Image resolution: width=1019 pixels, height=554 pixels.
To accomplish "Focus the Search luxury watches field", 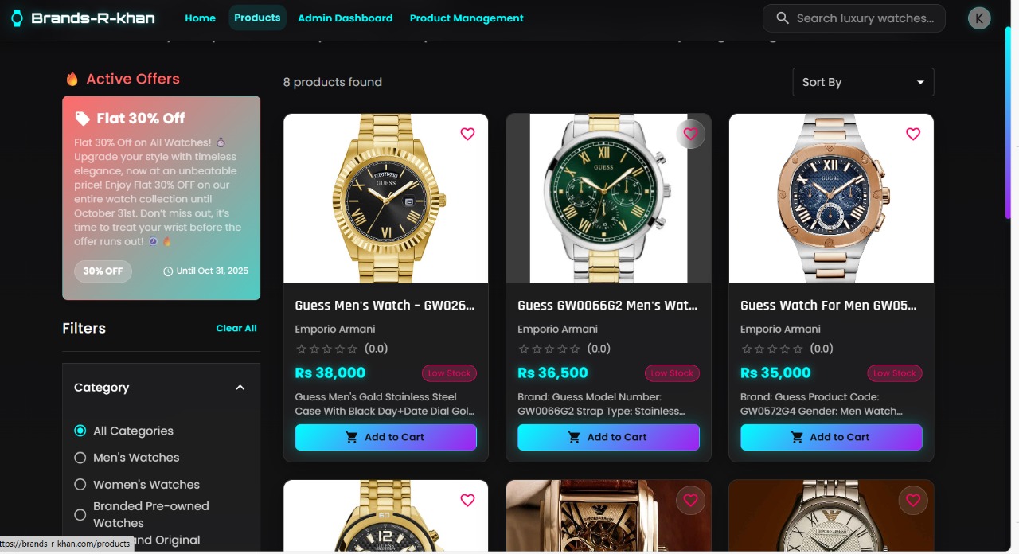I will pos(865,18).
